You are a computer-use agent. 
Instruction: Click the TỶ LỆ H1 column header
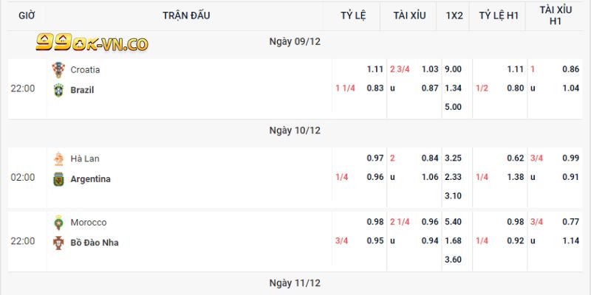(499, 15)
